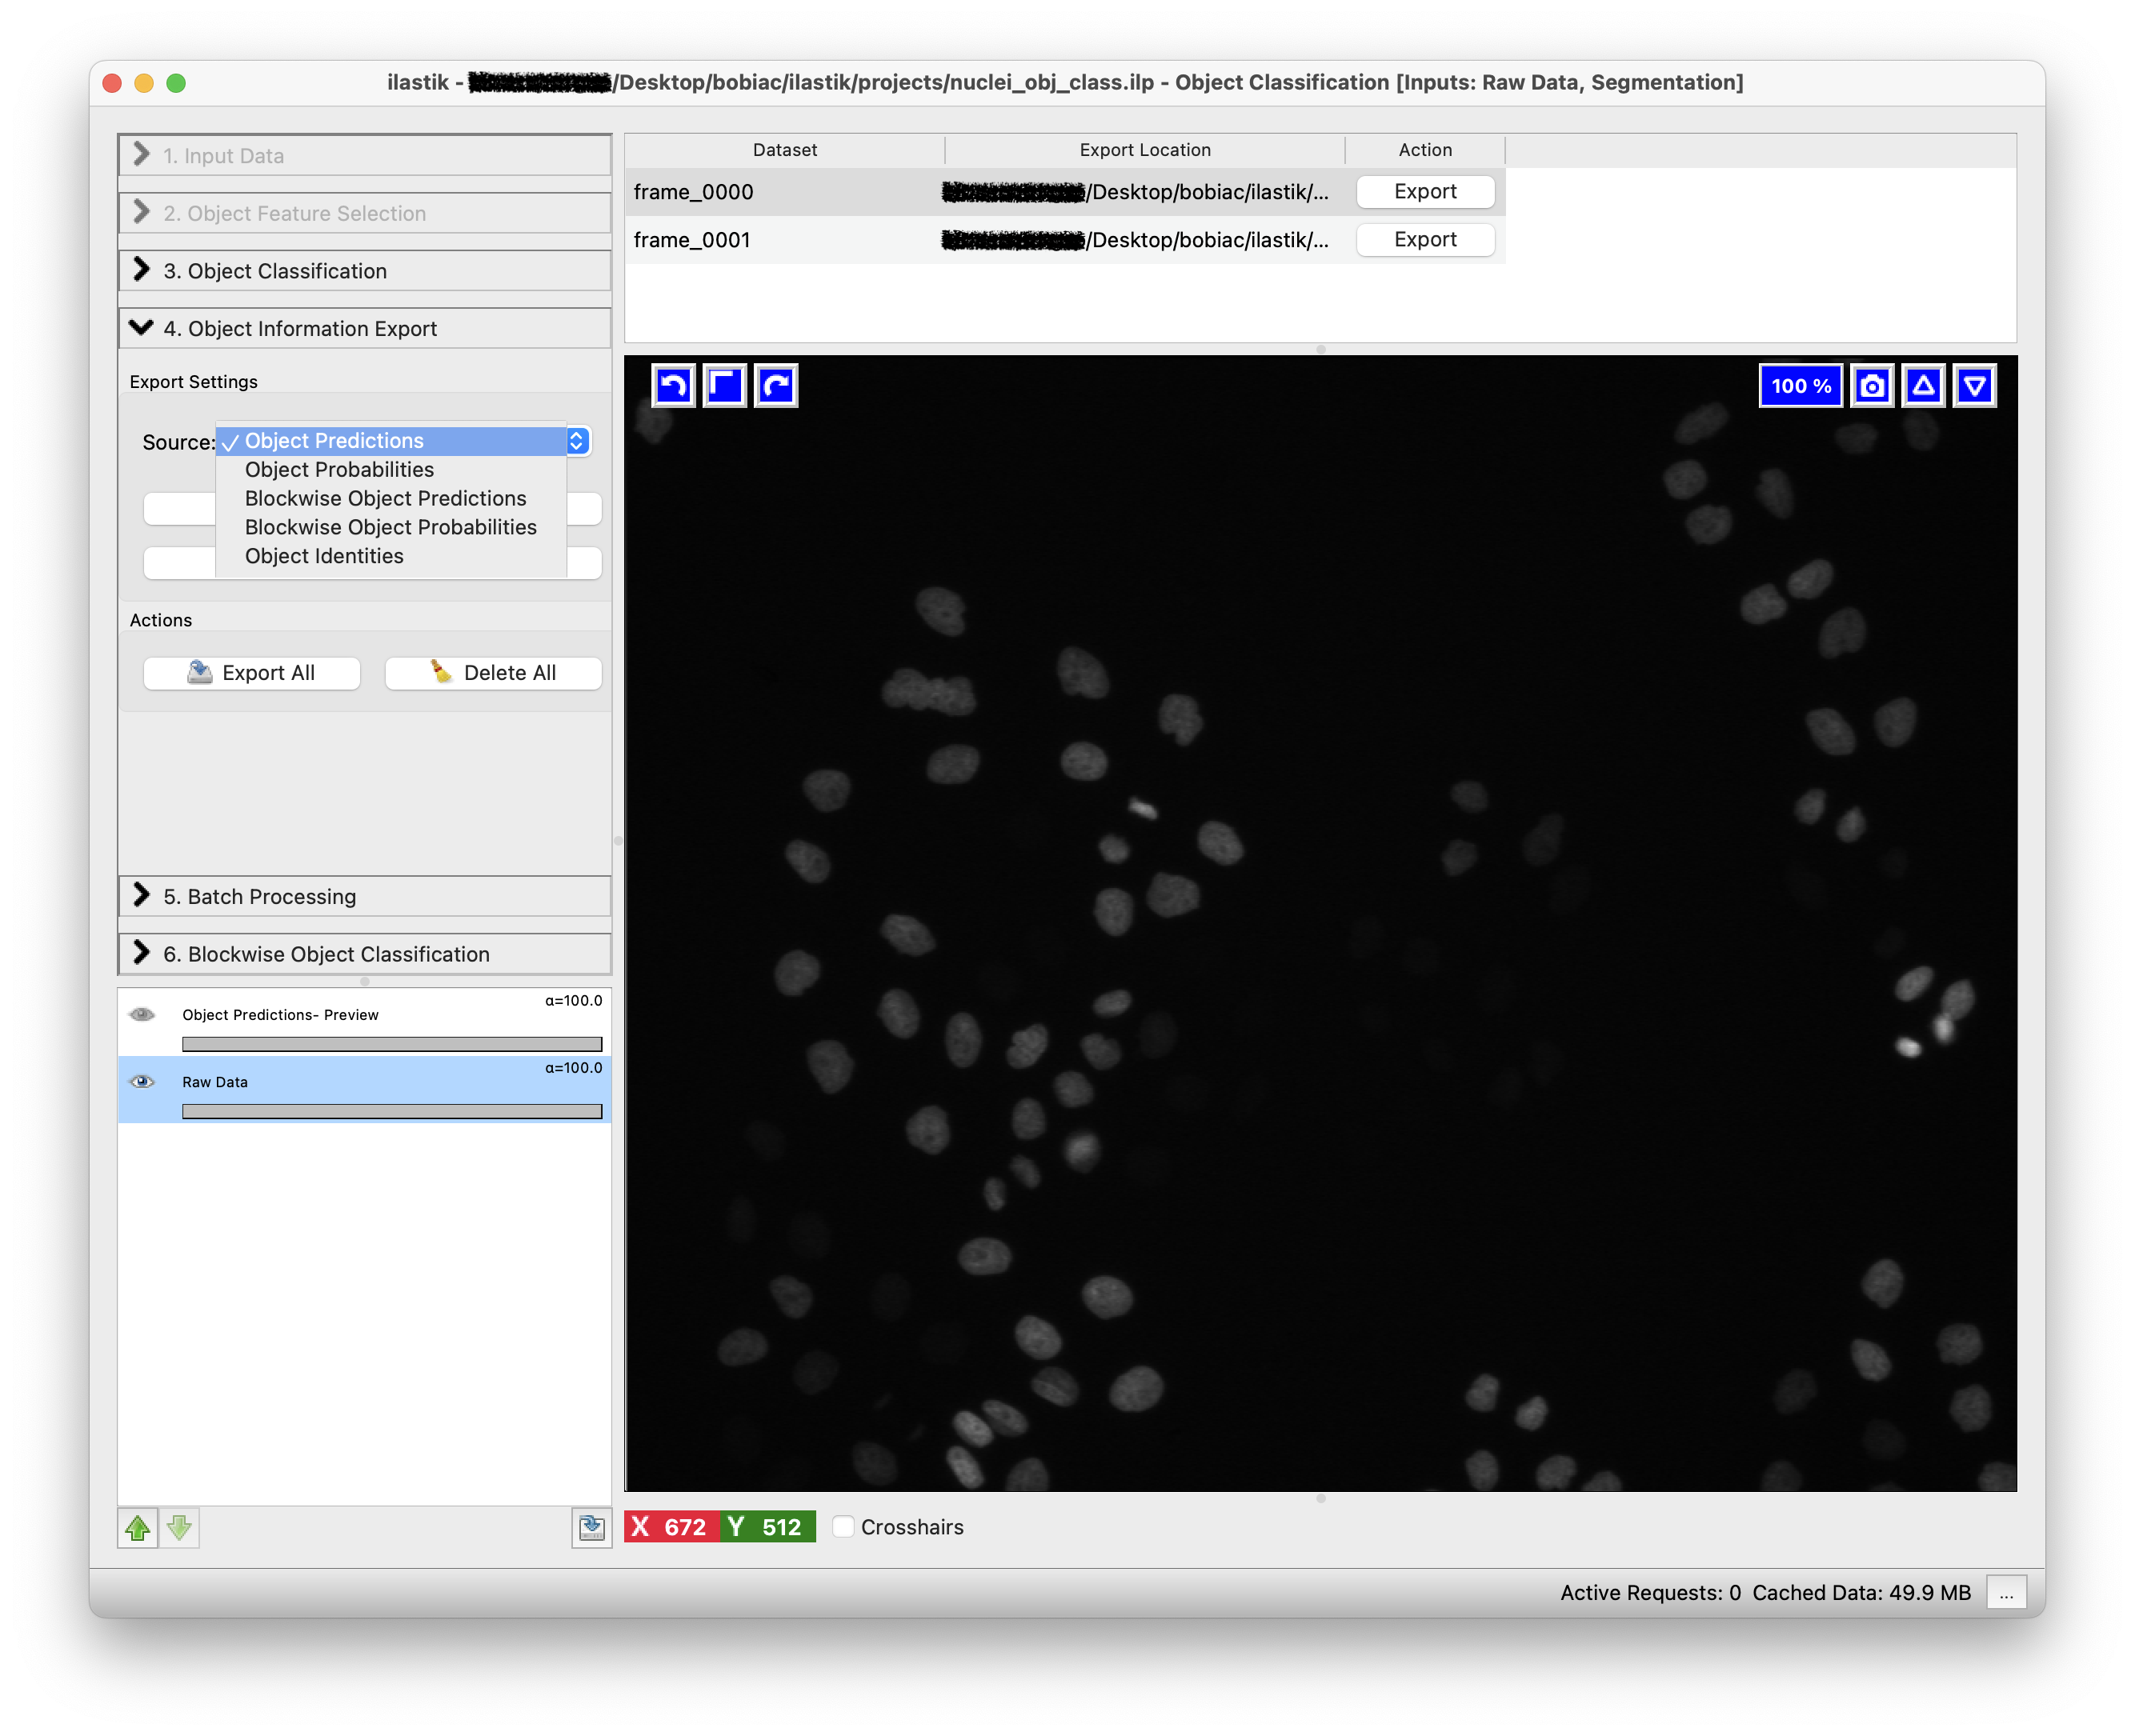Click the blue down triangle viewer icon
The width and height of the screenshot is (2135, 1736).
point(1974,386)
